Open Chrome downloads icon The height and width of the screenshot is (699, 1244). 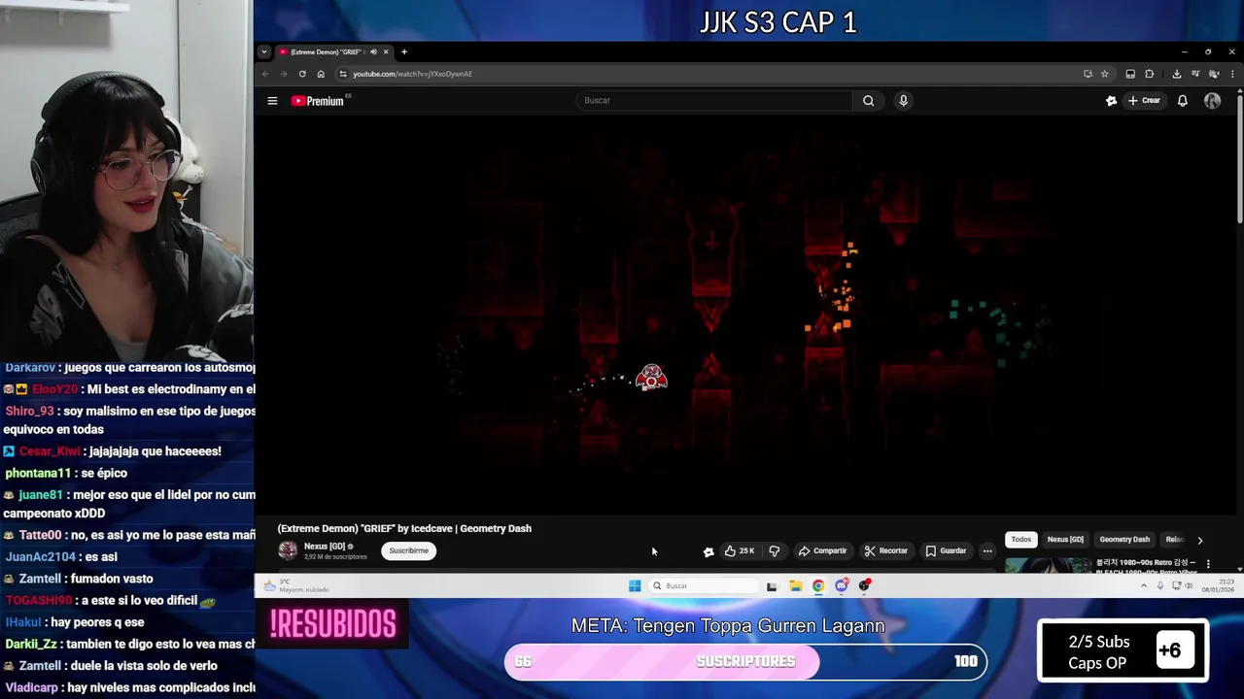1176,74
